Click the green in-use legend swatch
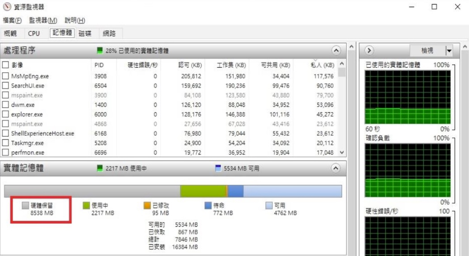469x256 pixels. [86, 205]
